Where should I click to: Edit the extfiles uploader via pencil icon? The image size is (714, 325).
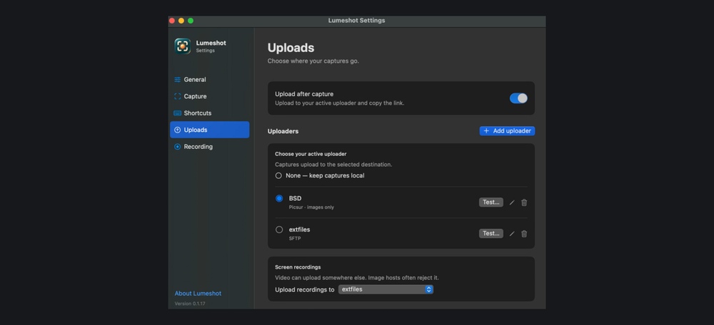click(x=512, y=234)
